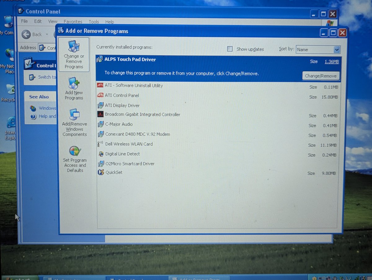Open Edit menu in Control Panel
The image size is (372, 280).
(x=38, y=21)
